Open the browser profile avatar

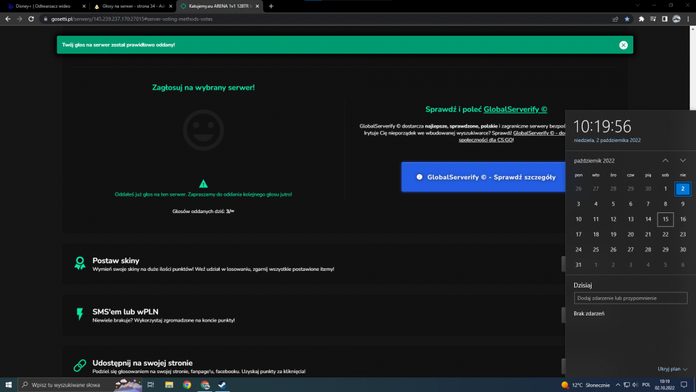coord(677,19)
